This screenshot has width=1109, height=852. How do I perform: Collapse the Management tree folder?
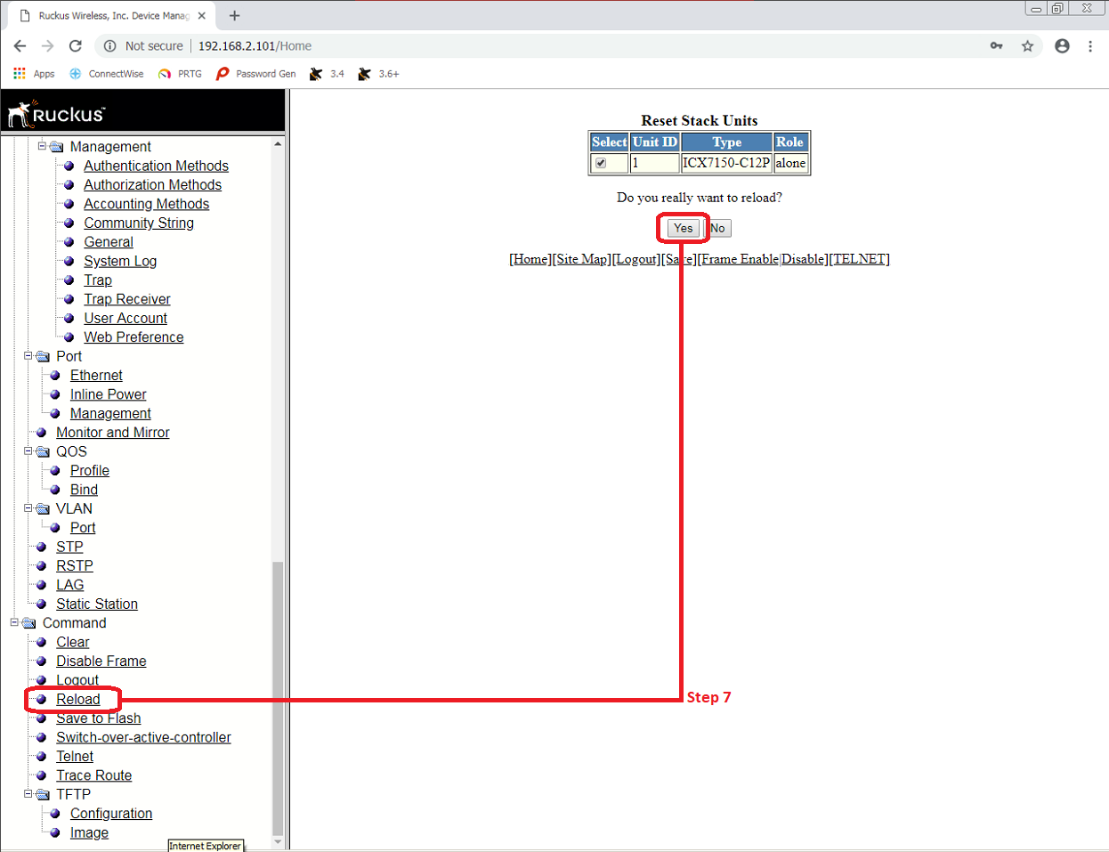coord(42,146)
